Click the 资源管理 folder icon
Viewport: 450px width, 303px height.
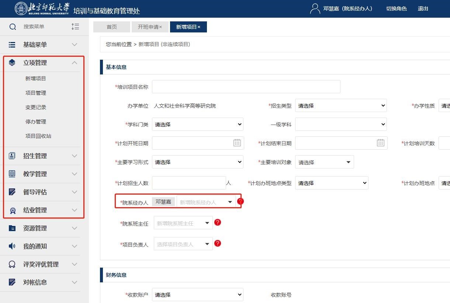[x=12, y=228]
